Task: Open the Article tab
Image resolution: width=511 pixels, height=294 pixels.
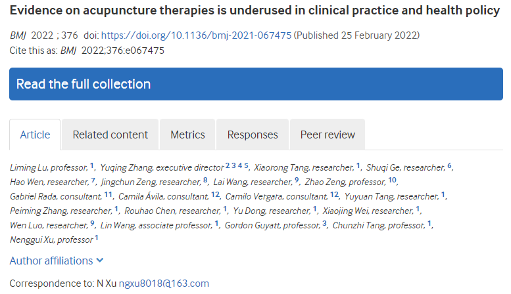Action: (35, 135)
